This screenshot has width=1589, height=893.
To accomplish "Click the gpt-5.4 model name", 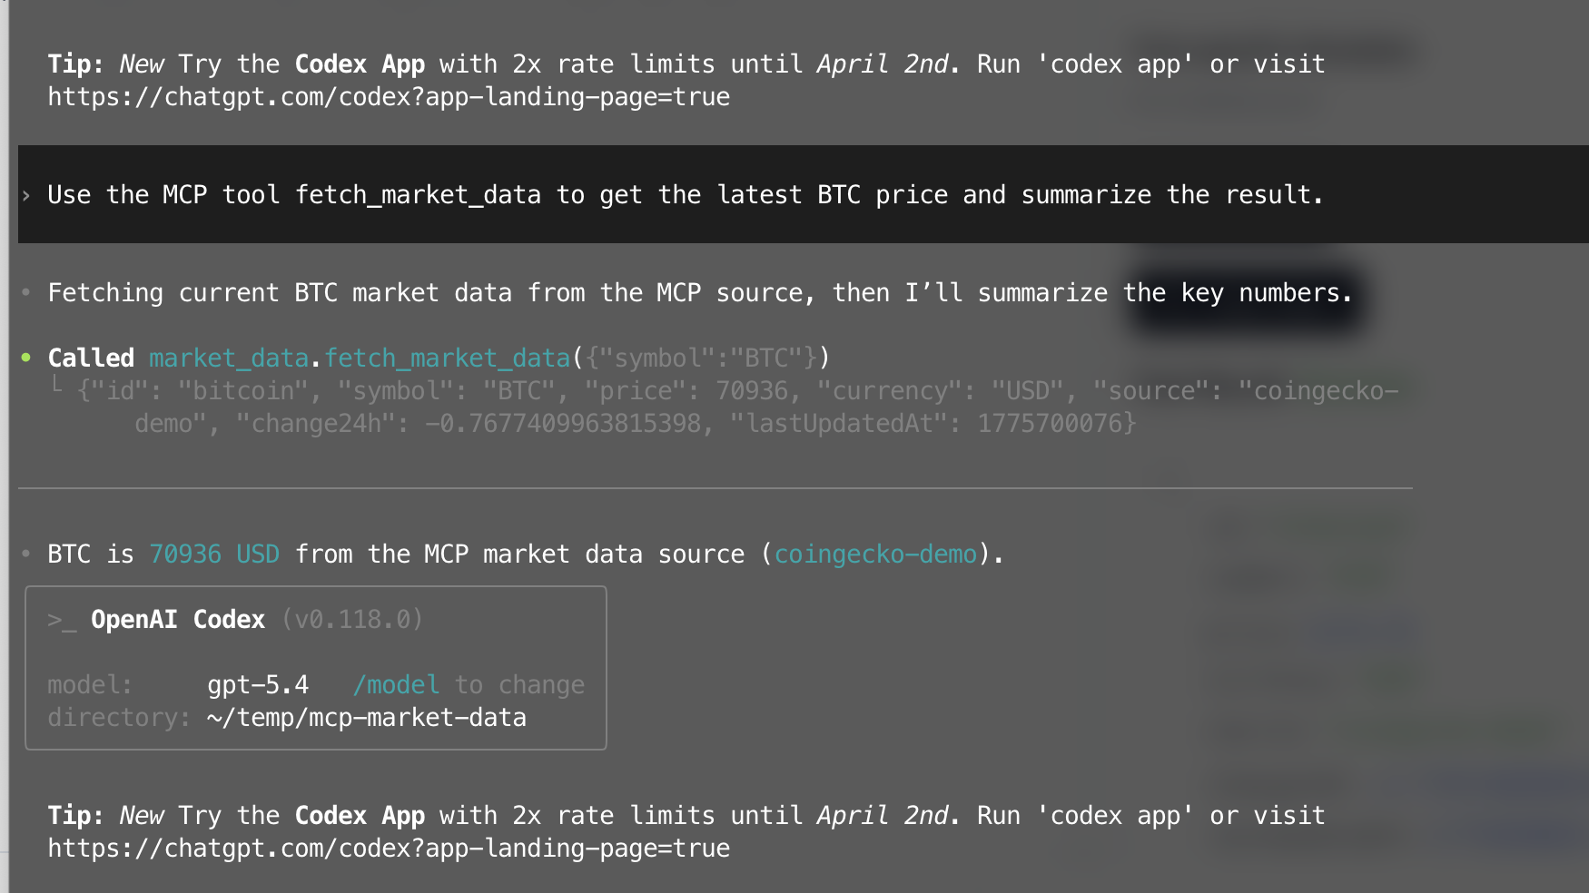I will [258, 685].
